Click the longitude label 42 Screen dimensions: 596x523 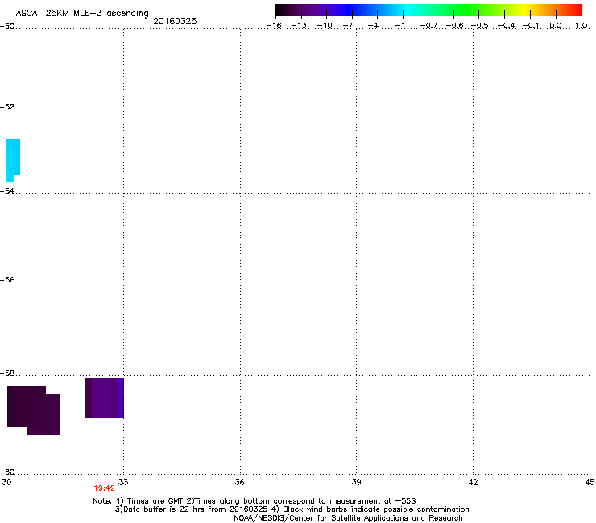click(x=473, y=482)
